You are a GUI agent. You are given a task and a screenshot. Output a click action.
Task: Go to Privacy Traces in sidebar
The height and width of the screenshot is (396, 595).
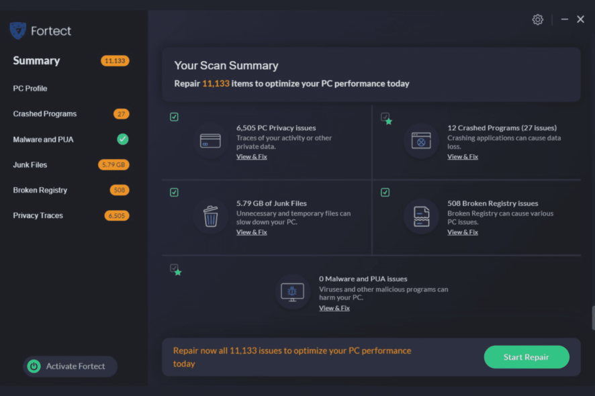point(38,215)
